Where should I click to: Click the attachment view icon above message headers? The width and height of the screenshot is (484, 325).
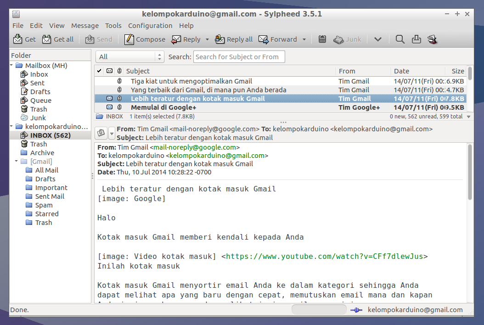(101, 133)
